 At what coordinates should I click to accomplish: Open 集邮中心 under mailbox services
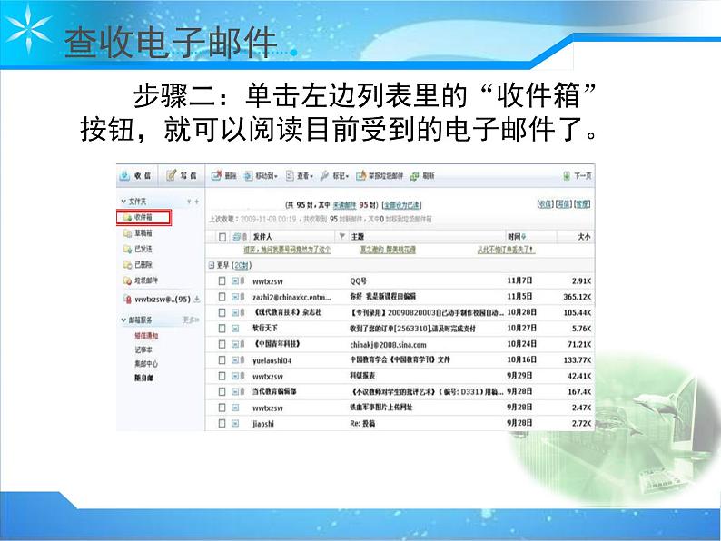tap(146, 364)
